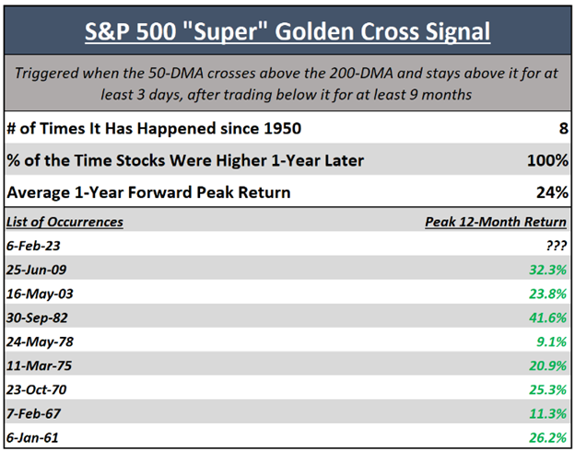Click the '???' return placeholder
The width and height of the screenshot is (575, 450).
[x=554, y=247]
